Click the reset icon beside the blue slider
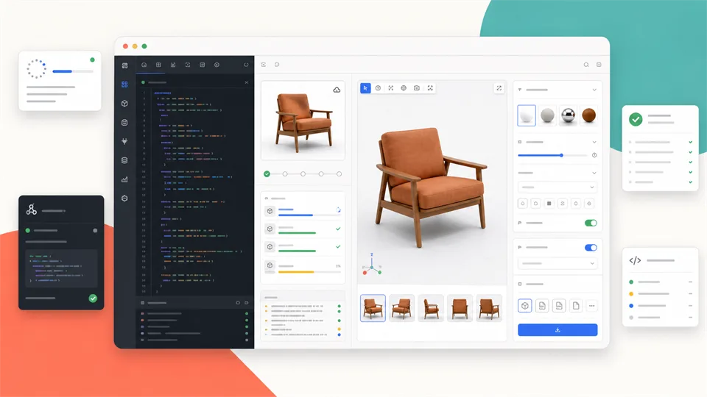 pos(594,155)
